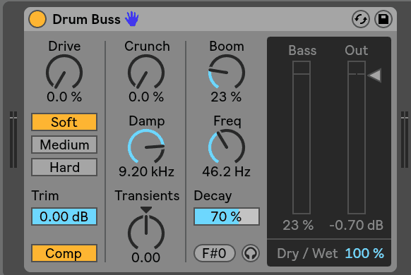Disable the Comp compressor button
The width and height of the screenshot is (411, 275).
click(x=64, y=253)
